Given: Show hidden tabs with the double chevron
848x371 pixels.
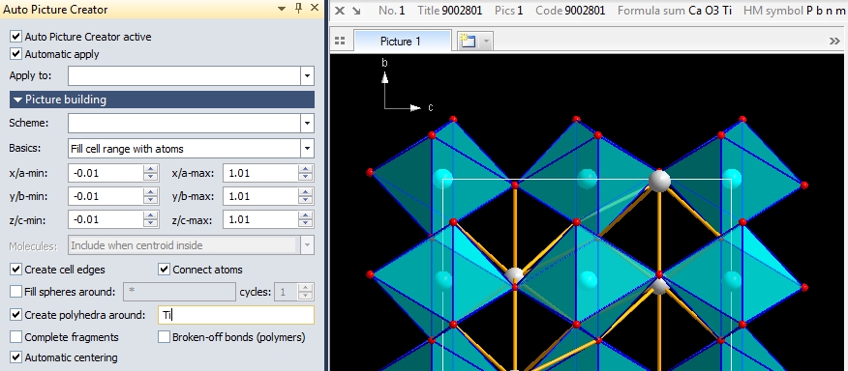Looking at the screenshot, I should (x=833, y=41).
